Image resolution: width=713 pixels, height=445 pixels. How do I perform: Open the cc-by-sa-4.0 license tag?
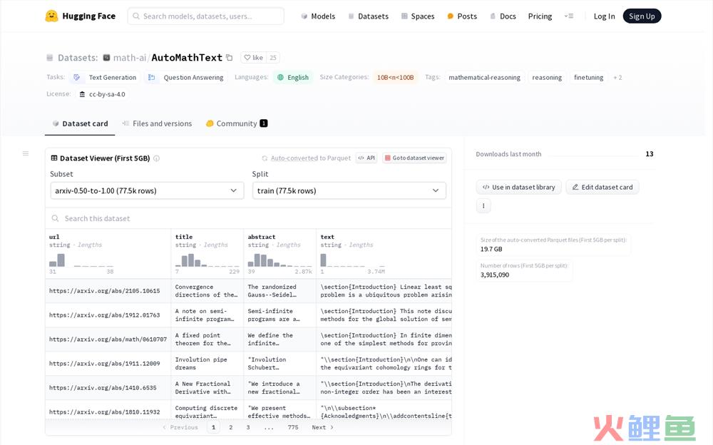pyautogui.click(x=102, y=94)
